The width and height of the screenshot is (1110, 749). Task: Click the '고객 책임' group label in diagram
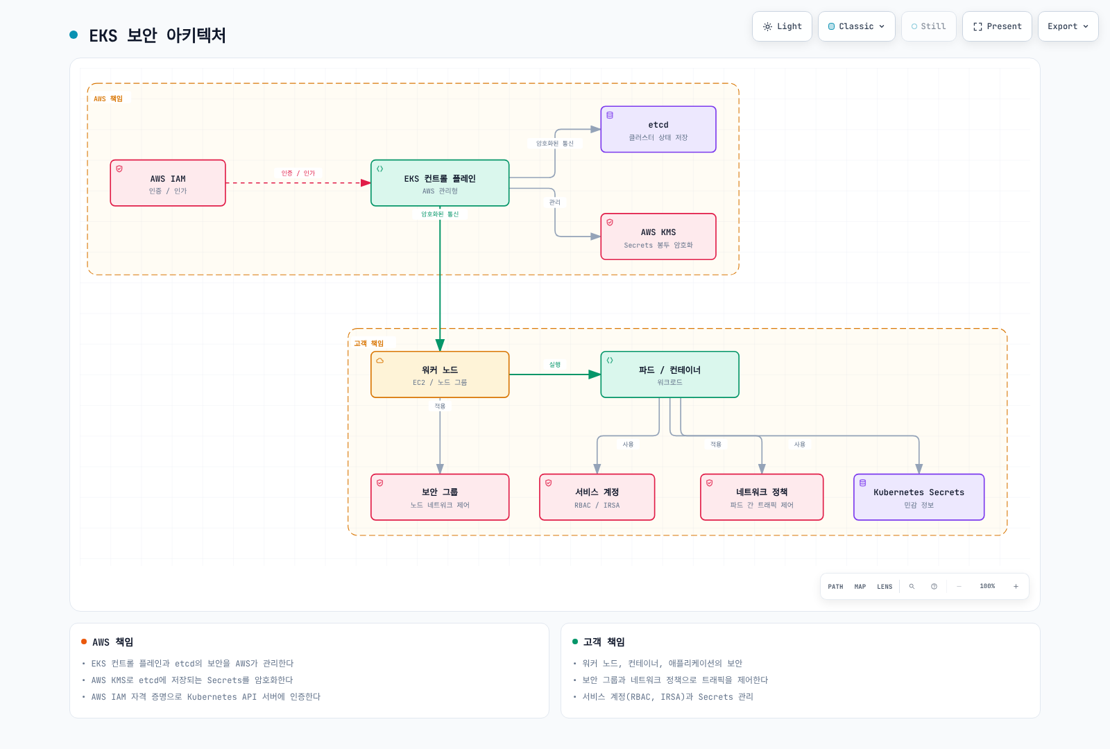[x=368, y=344]
